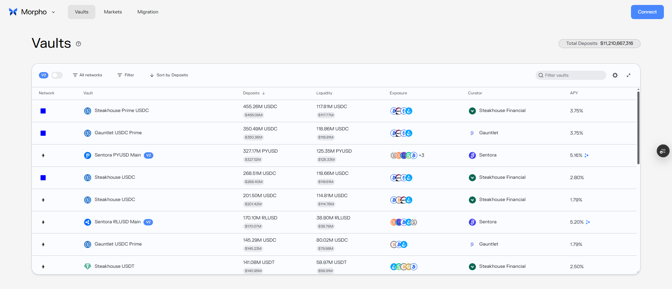The height and width of the screenshot is (289, 672).
Task: Click the Connect wallet button
Action: 647,12
